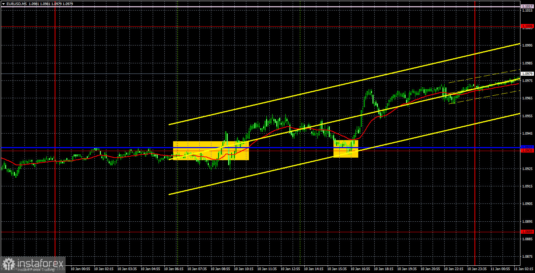Select the small yellow rectangle near 15:35
The width and height of the screenshot is (535, 273).
pyautogui.click(x=346, y=149)
